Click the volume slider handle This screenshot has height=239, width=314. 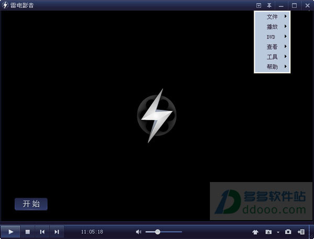click(158, 232)
